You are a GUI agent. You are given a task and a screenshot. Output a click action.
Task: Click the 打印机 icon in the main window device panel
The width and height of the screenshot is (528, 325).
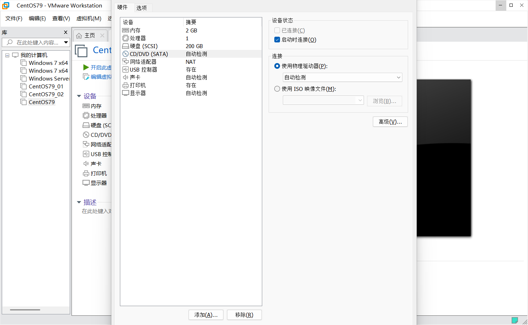point(86,173)
